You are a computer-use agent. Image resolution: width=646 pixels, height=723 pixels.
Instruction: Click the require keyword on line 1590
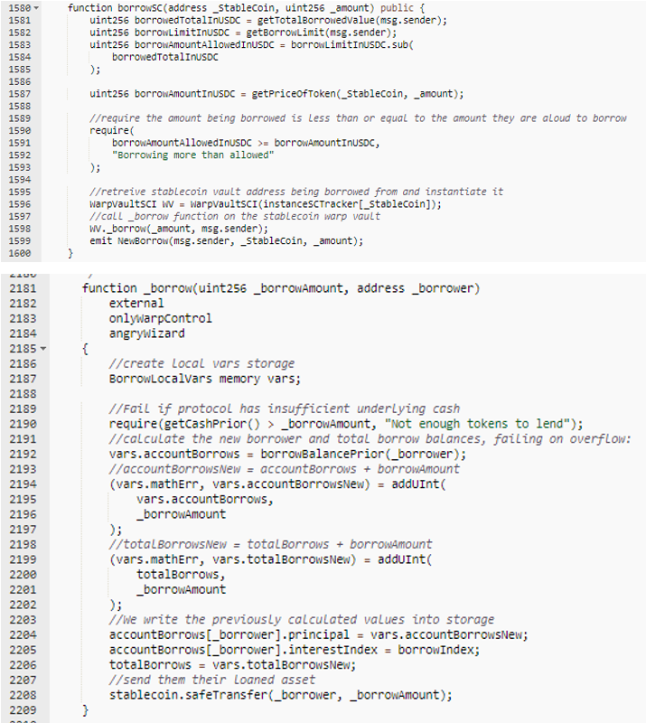tap(109, 130)
